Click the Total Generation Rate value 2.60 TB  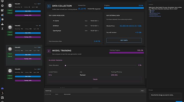click(x=97, y=41)
